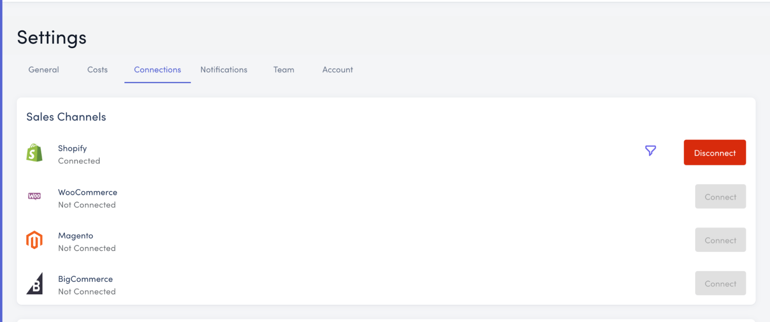Disconnect the Shopify sales channel

point(715,153)
